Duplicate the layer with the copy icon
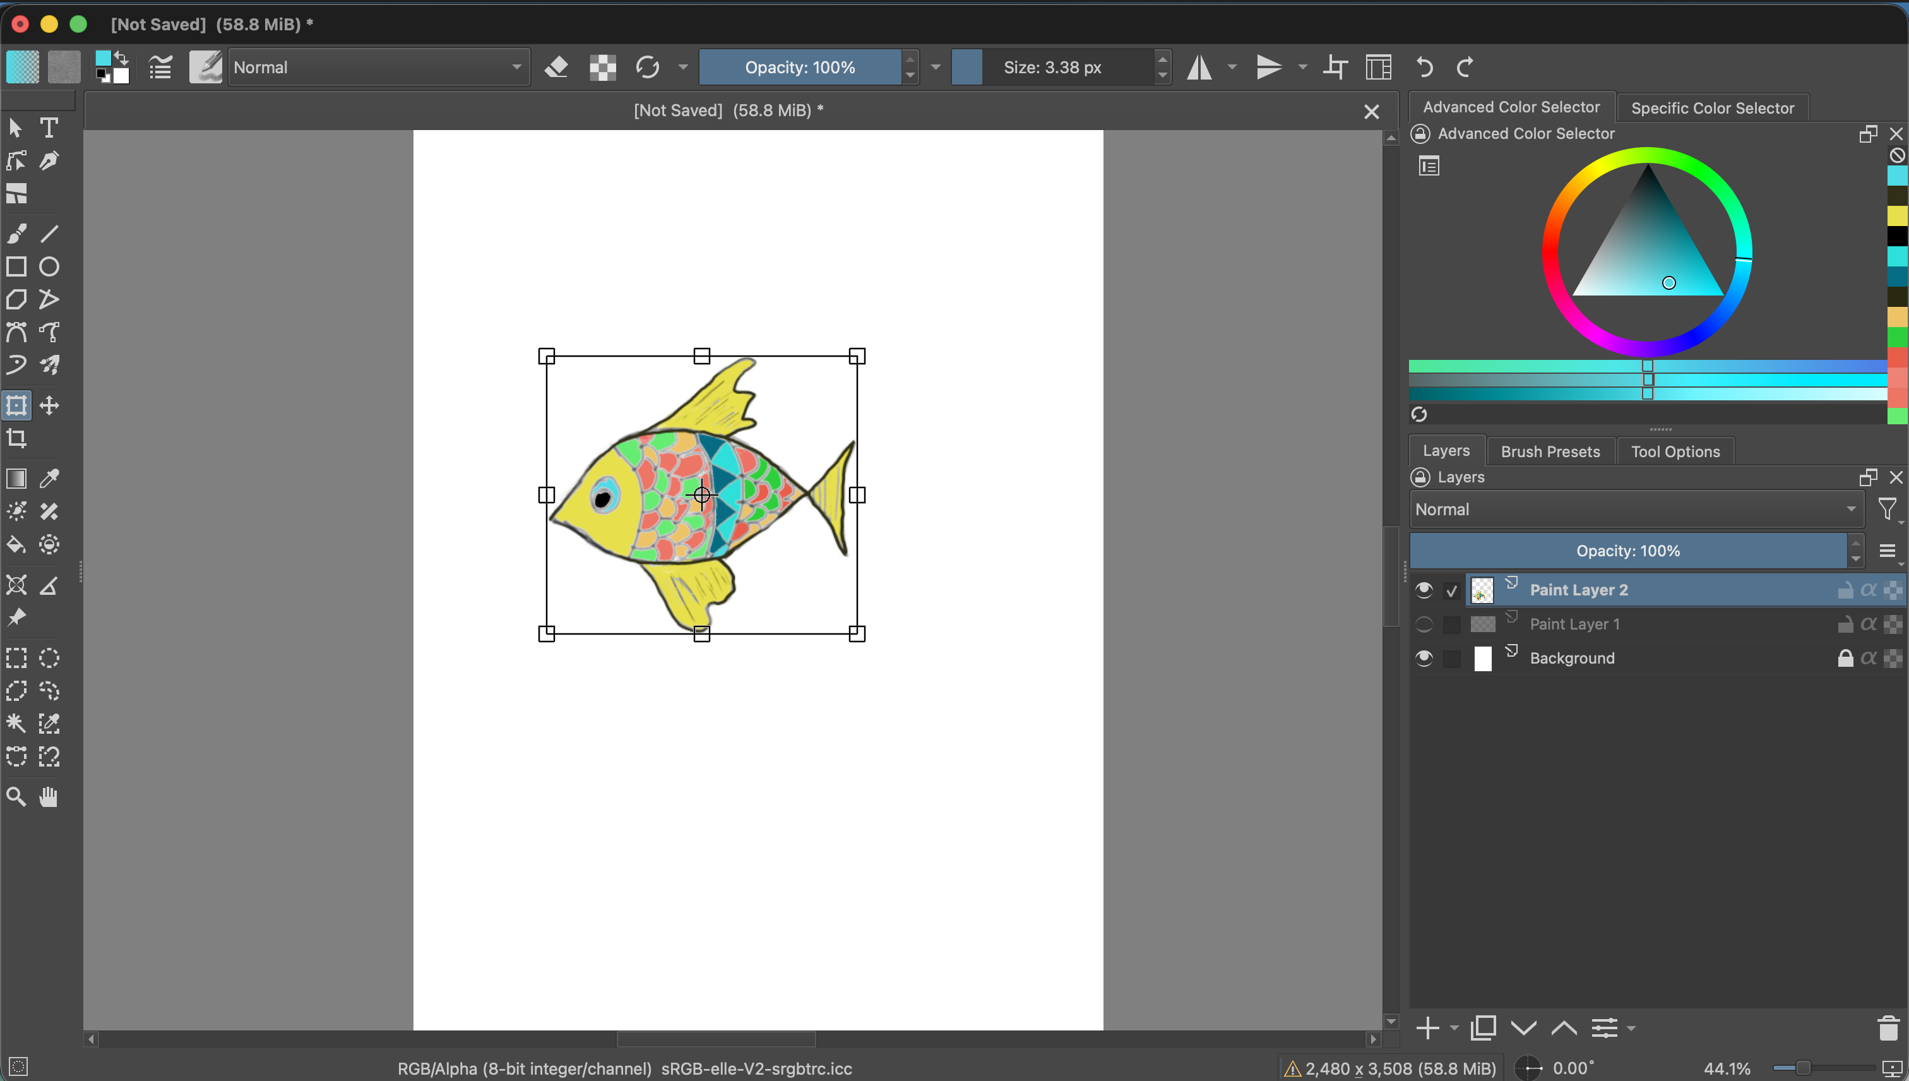Viewport: 1909px width, 1081px height. point(1483,1027)
